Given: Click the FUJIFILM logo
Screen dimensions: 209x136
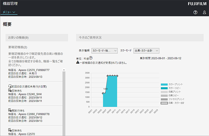Looking at the screenshot, I should 197,4.
